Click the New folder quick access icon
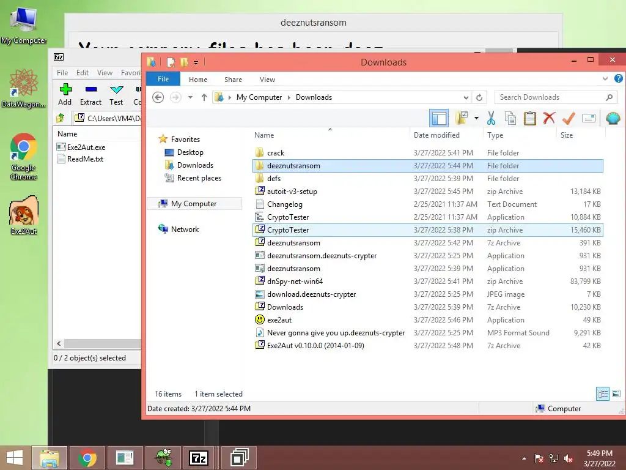This screenshot has width=626, height=470. 184,62
